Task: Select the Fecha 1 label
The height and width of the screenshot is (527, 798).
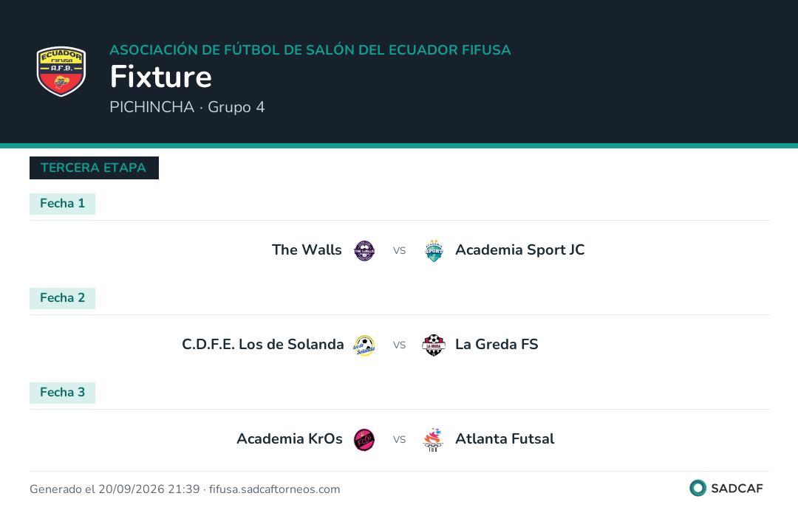Action: click(62, 204)
